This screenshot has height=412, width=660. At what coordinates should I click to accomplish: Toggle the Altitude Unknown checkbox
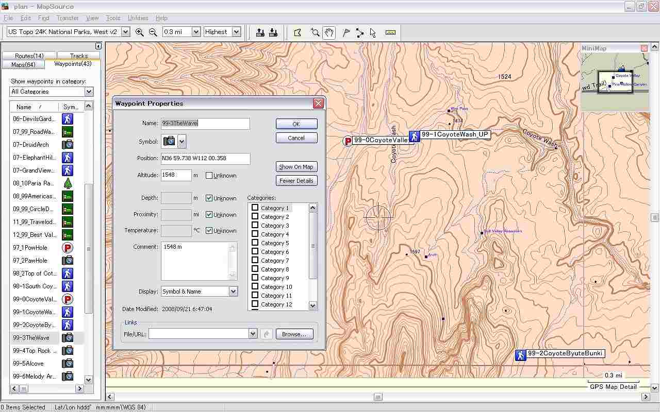point(209,176)
